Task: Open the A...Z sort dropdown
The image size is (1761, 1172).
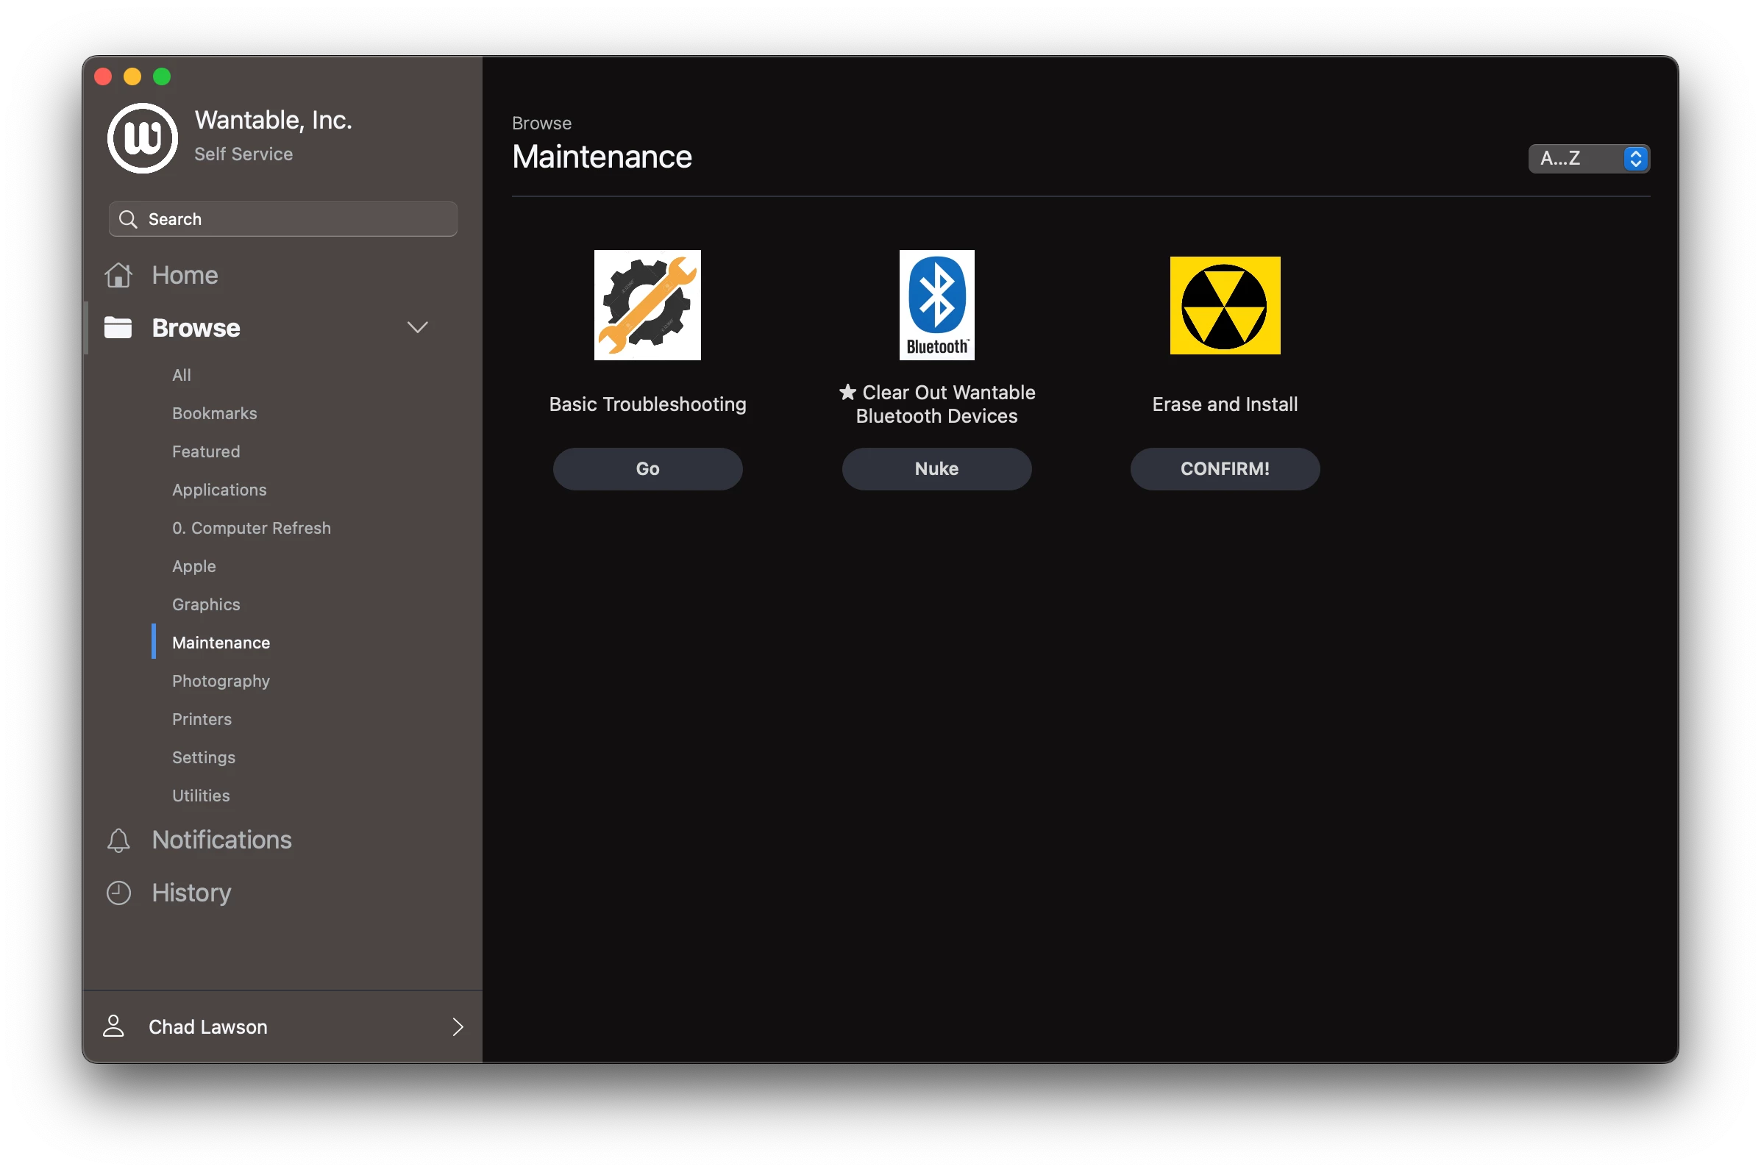Action: pos(1588,159)
